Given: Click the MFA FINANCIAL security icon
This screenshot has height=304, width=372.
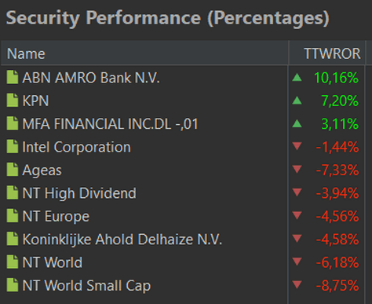Looking at the screenshot, I should point(13,123).
